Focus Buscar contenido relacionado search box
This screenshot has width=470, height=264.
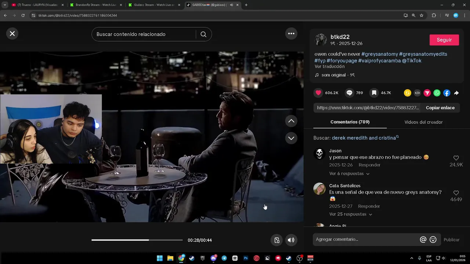coord(144,34)
